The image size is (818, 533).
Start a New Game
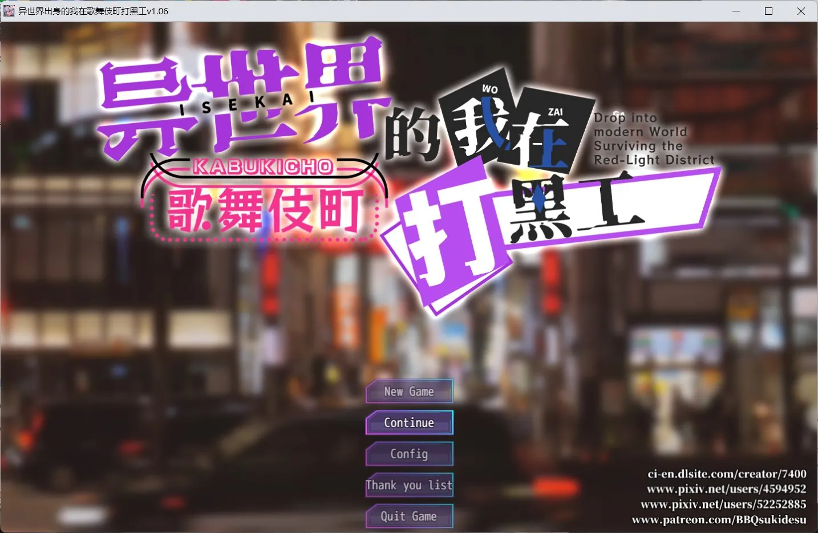click(409, 392)
